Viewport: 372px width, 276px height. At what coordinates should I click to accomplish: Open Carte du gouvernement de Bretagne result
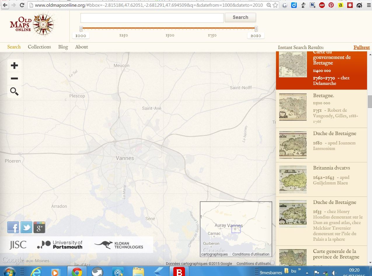click(322, 71)
